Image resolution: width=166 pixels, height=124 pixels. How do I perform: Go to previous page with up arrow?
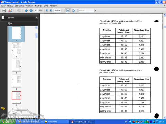tap(26, 11)
